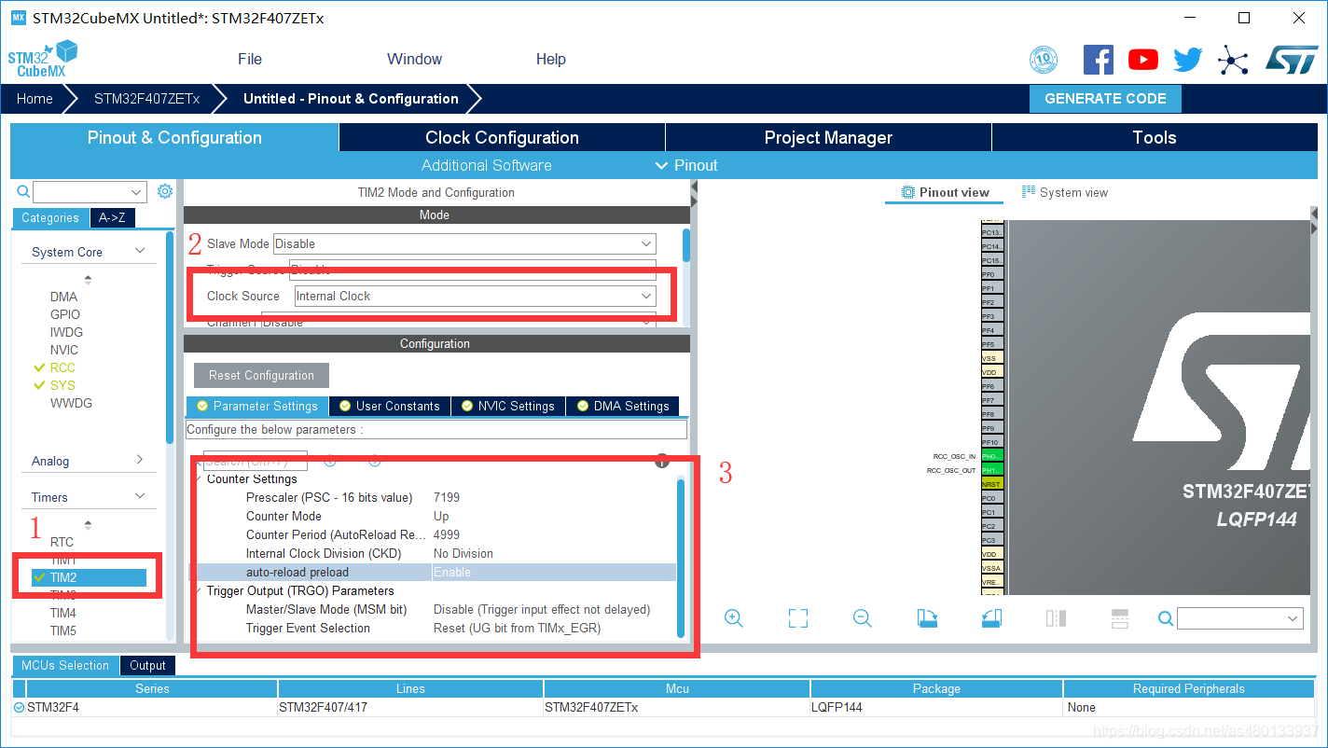Click the ST community network icon
The image size is (1328, 748).
pyautogui.click(x=1233, y=61)
